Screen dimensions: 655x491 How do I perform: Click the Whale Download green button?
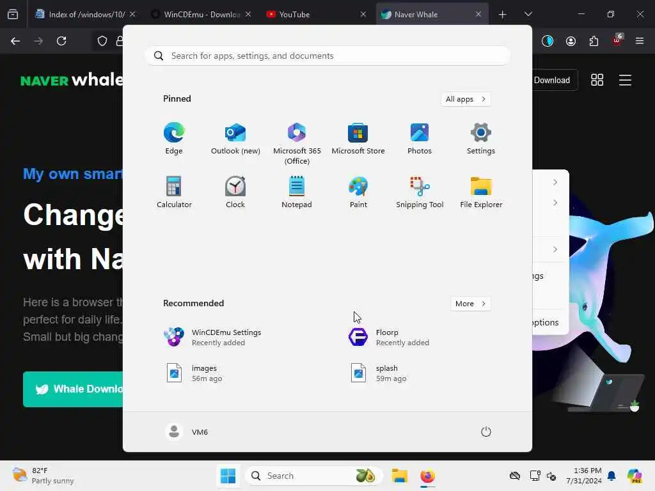point(73,389)
